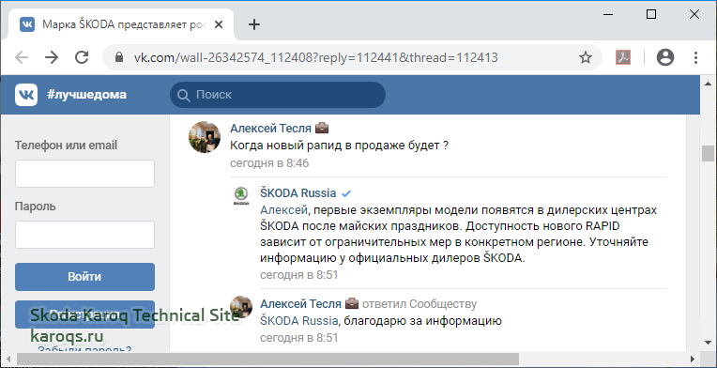Open Алексей Тесля's avatar on first comment
Viewport: 717px width, 368px height.
pos(205,137)
